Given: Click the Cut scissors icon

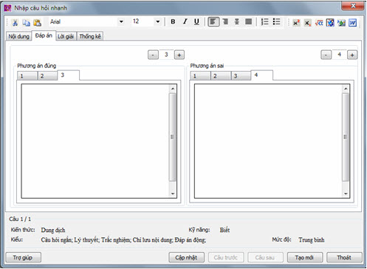Looking at the screenshot, I should (x=15, y=22).
